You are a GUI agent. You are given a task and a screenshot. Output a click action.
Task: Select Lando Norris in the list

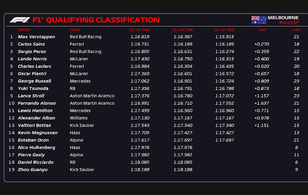(x=32, y=59)
